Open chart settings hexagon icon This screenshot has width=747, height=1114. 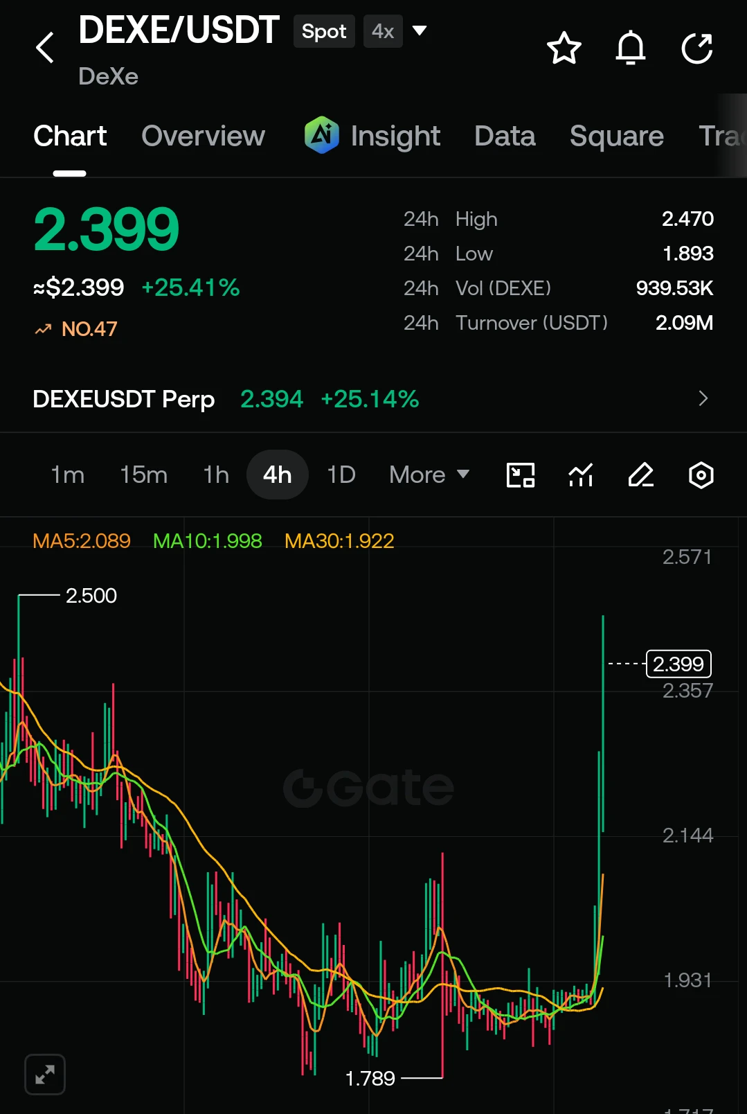701,475
